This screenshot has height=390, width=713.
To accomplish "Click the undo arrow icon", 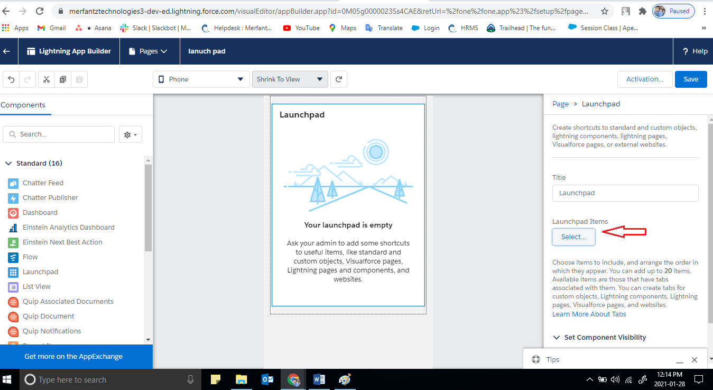I will point(11,78).
